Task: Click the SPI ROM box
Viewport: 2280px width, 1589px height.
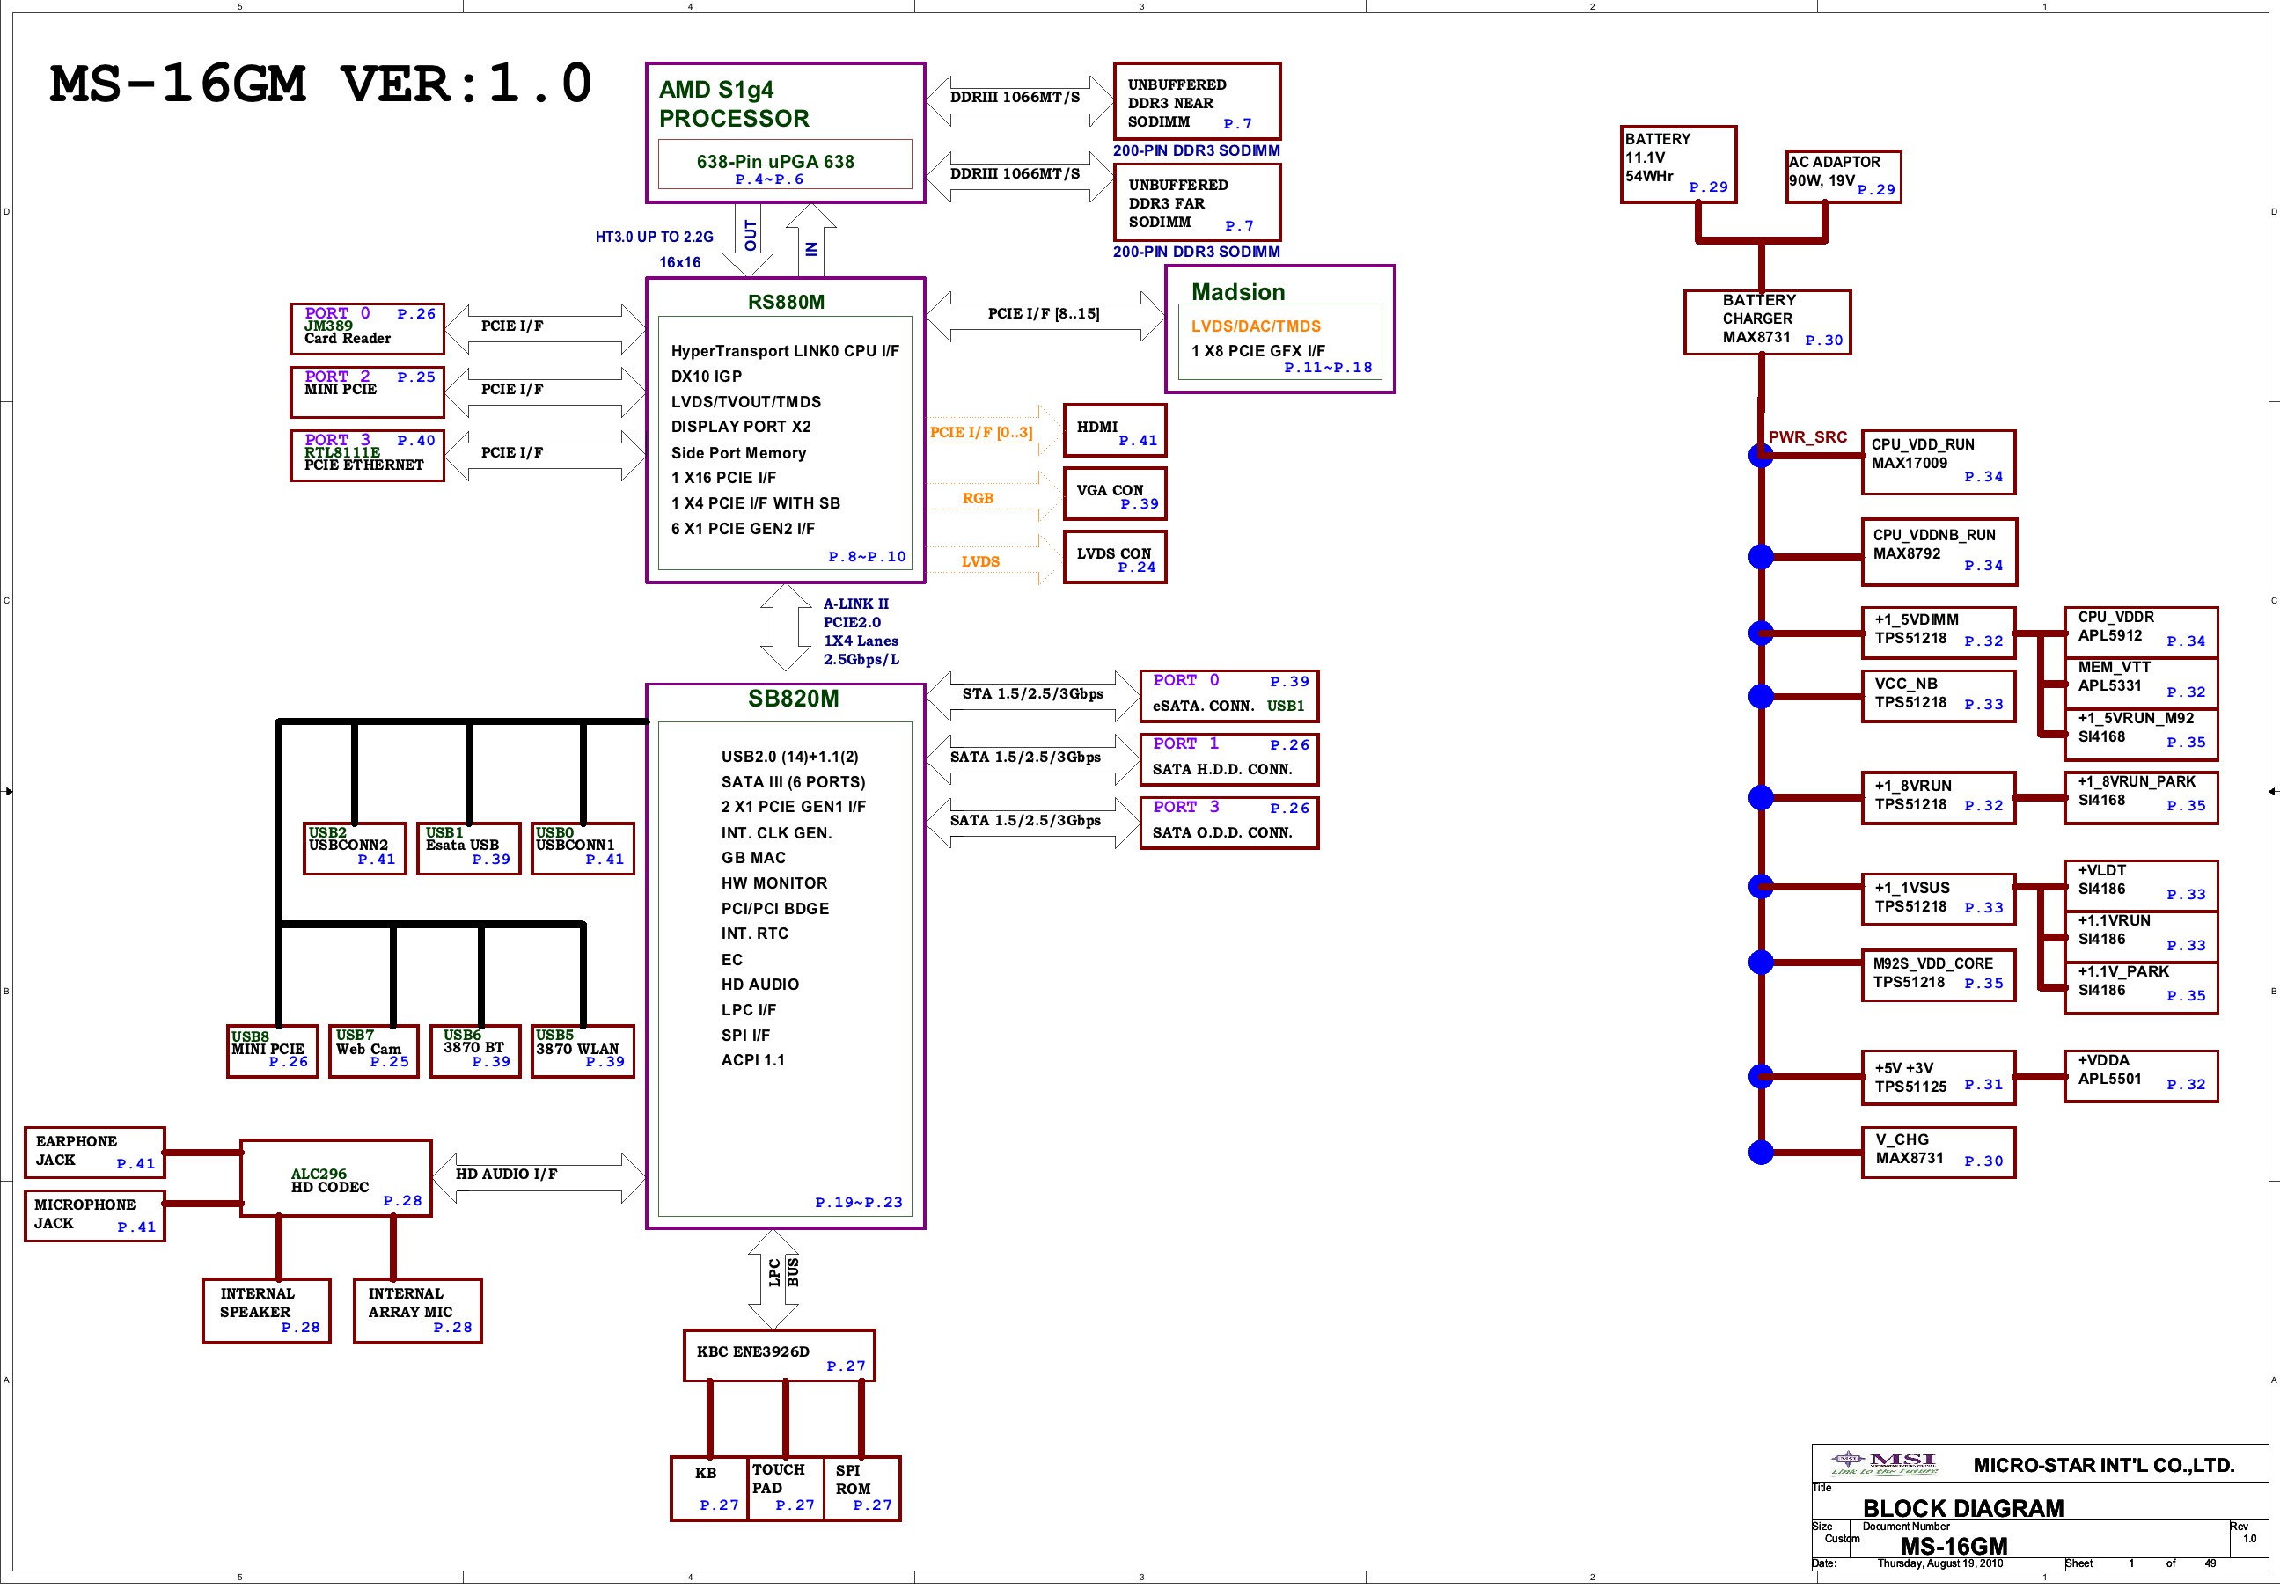Action: click(x=862, y=1489)
